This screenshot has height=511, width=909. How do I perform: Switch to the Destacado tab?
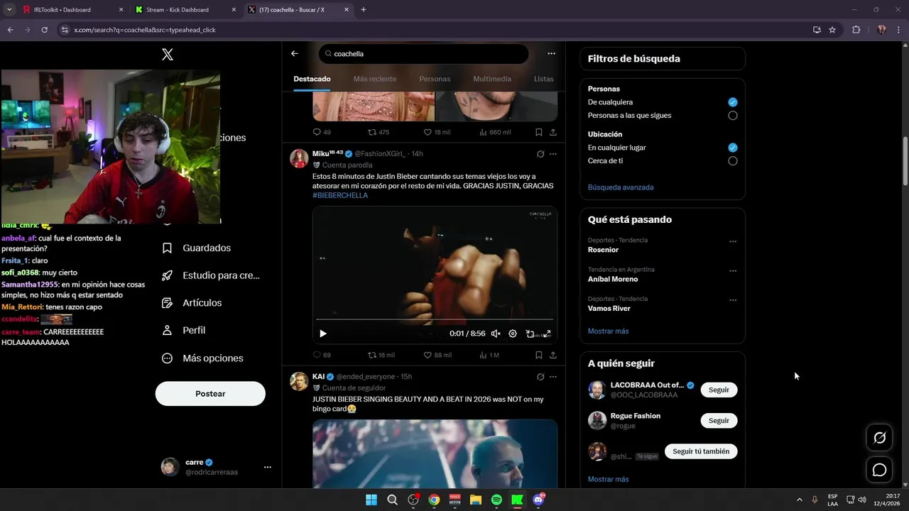coord(312,79)
